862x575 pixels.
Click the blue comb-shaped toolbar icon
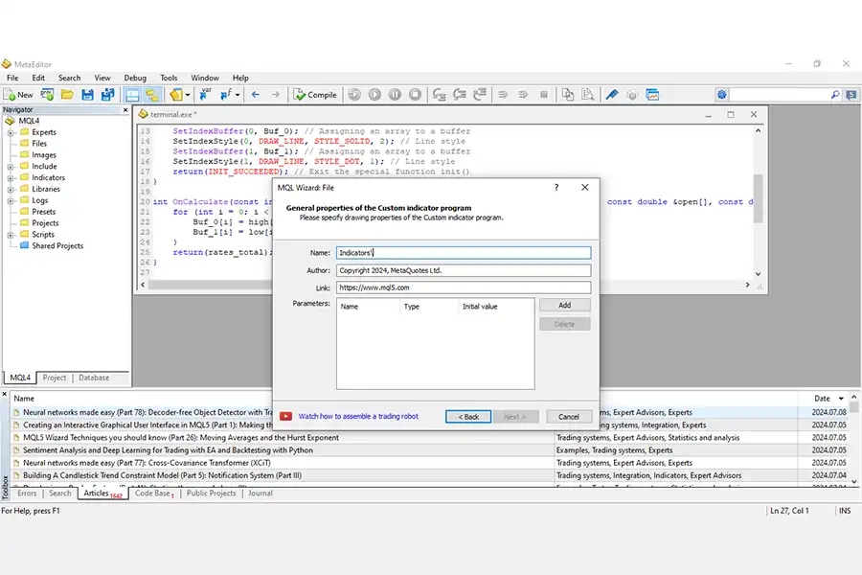pyautogui.click(x=612, y=95)
